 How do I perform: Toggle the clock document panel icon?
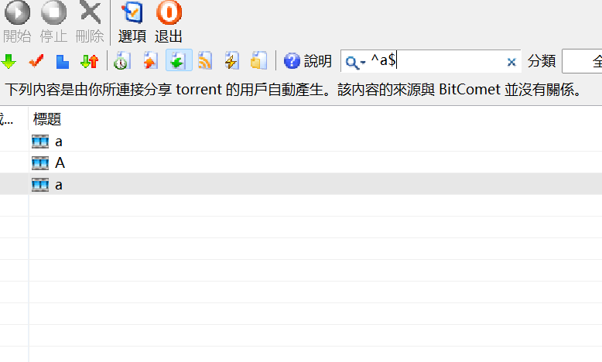click(x=122, y=60)
